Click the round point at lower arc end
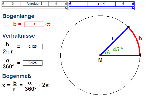 pyautogui.click(x=140, y=56)
